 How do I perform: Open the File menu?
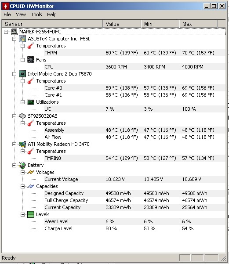point(7,14)
